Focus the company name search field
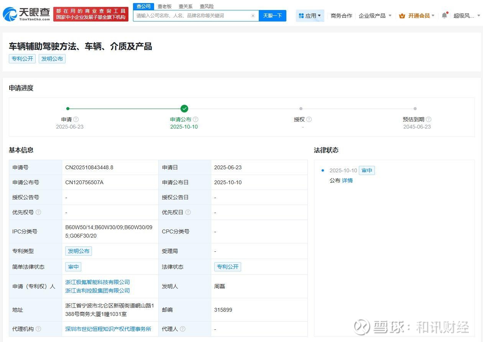This screenshot has height=342, width=483. pyautogui.click(x=192, y=16)
